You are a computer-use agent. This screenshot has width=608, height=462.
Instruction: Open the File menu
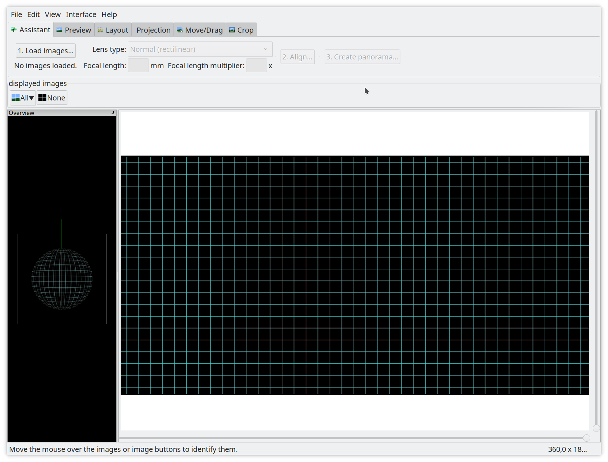[x=16, y=15]
